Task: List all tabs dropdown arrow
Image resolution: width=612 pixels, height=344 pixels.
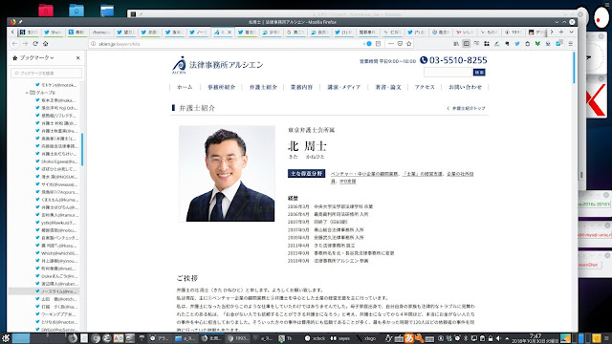Action: click(571, 32)
